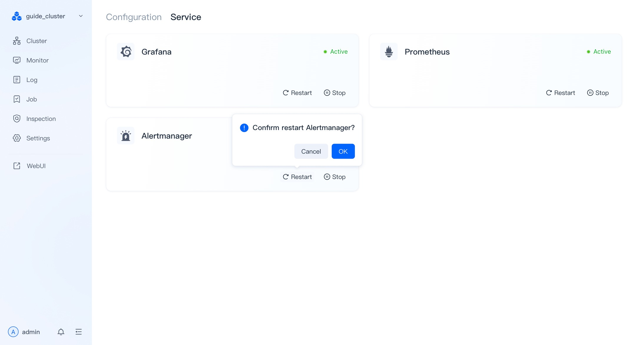
Task: Stop the Grafana service
Action: (335, 93)
